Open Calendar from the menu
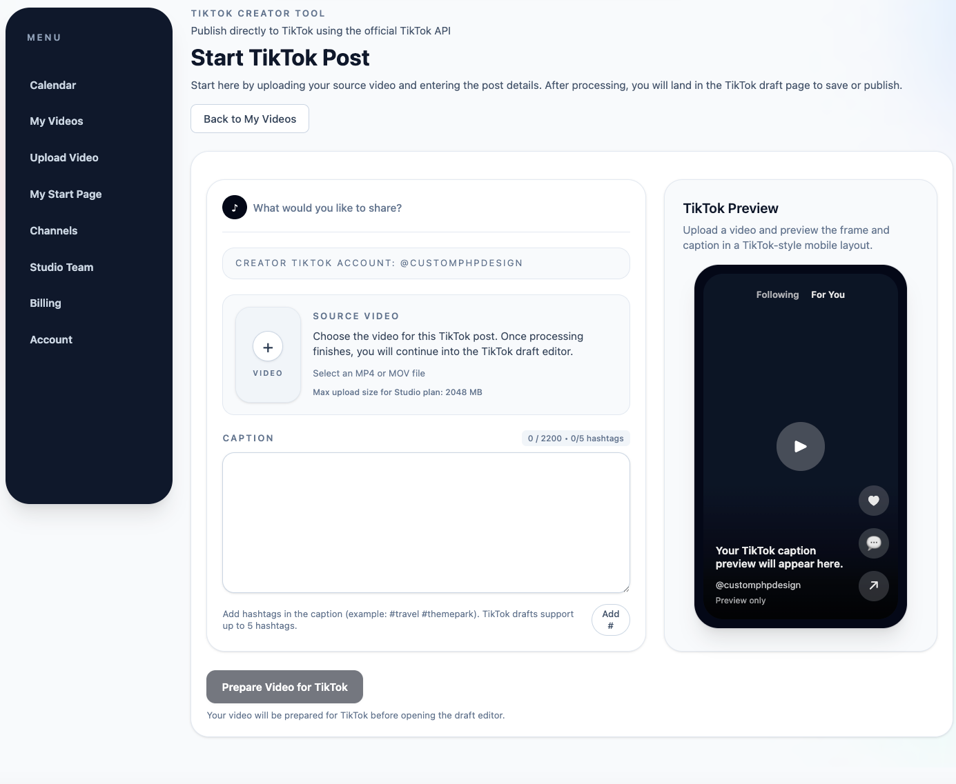The image size is (956, 784). click(x=53, y=85)
